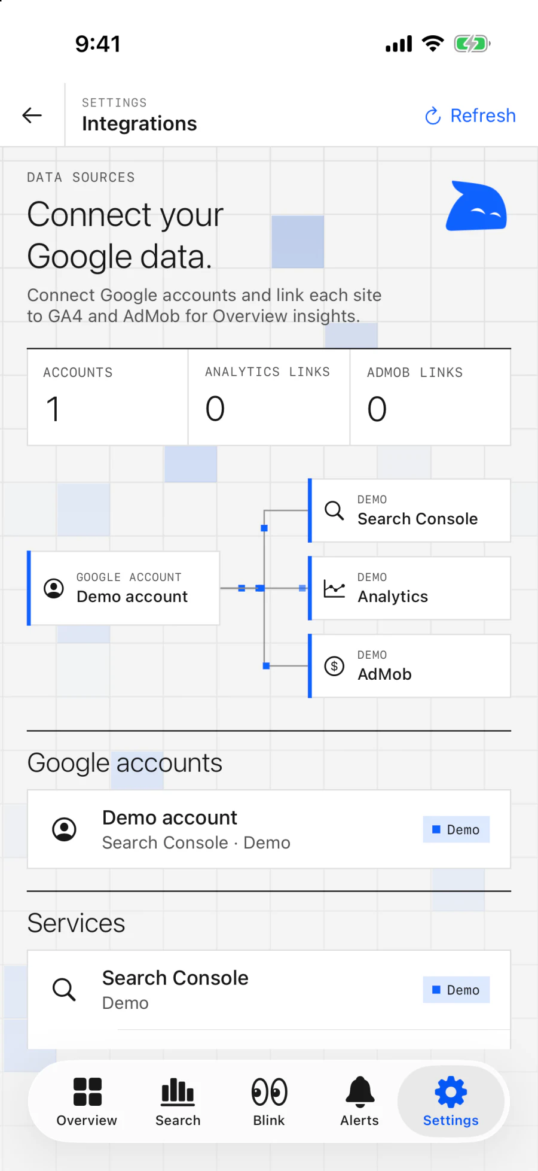Check the Wi-Fi status icon

[433, 44]
